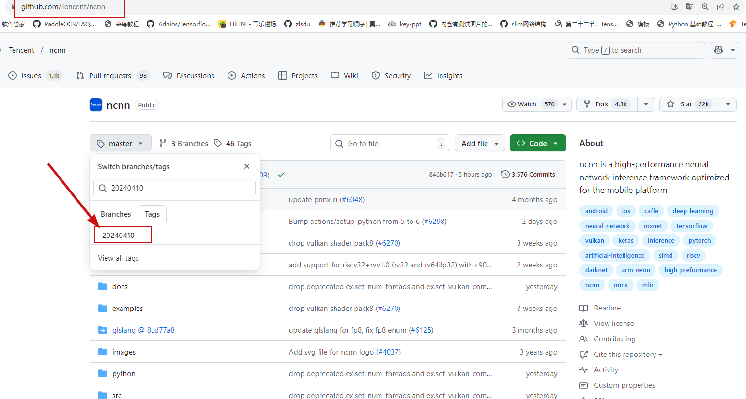
Task: Open Custom properties link
Action: [617, 385]
